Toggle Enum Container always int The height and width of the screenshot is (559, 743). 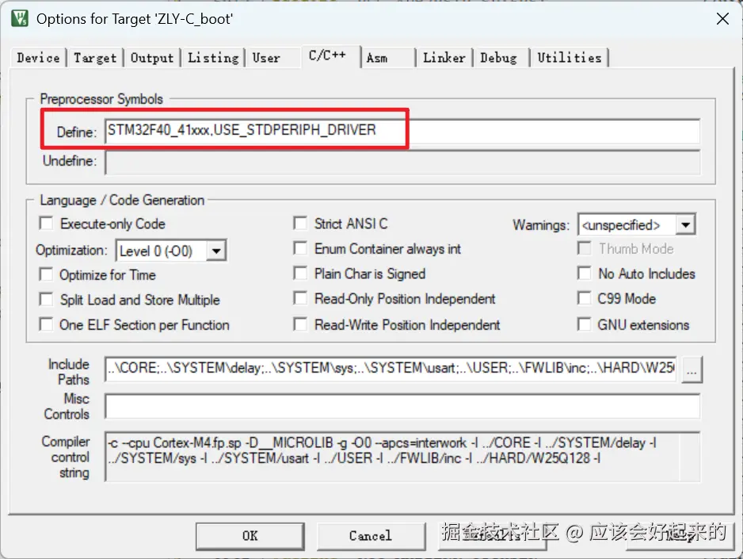point(300,248)
